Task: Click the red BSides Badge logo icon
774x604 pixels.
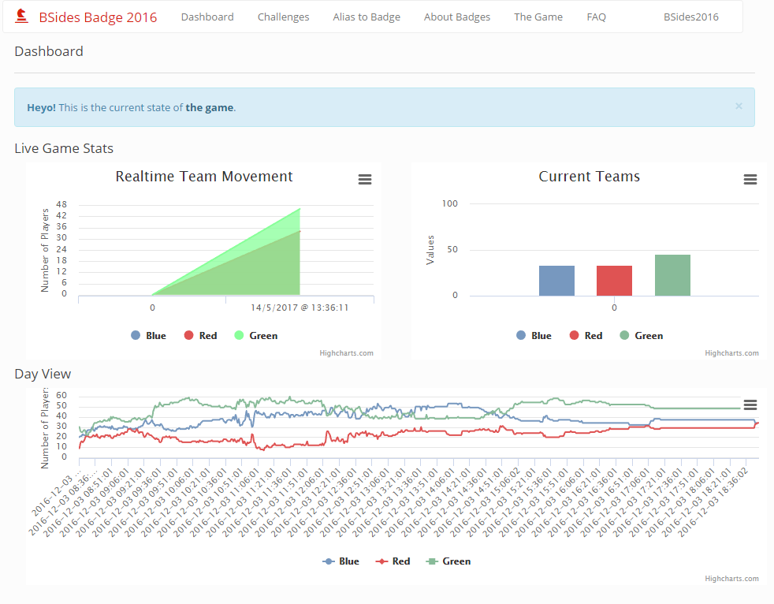Action: point(22,17)
